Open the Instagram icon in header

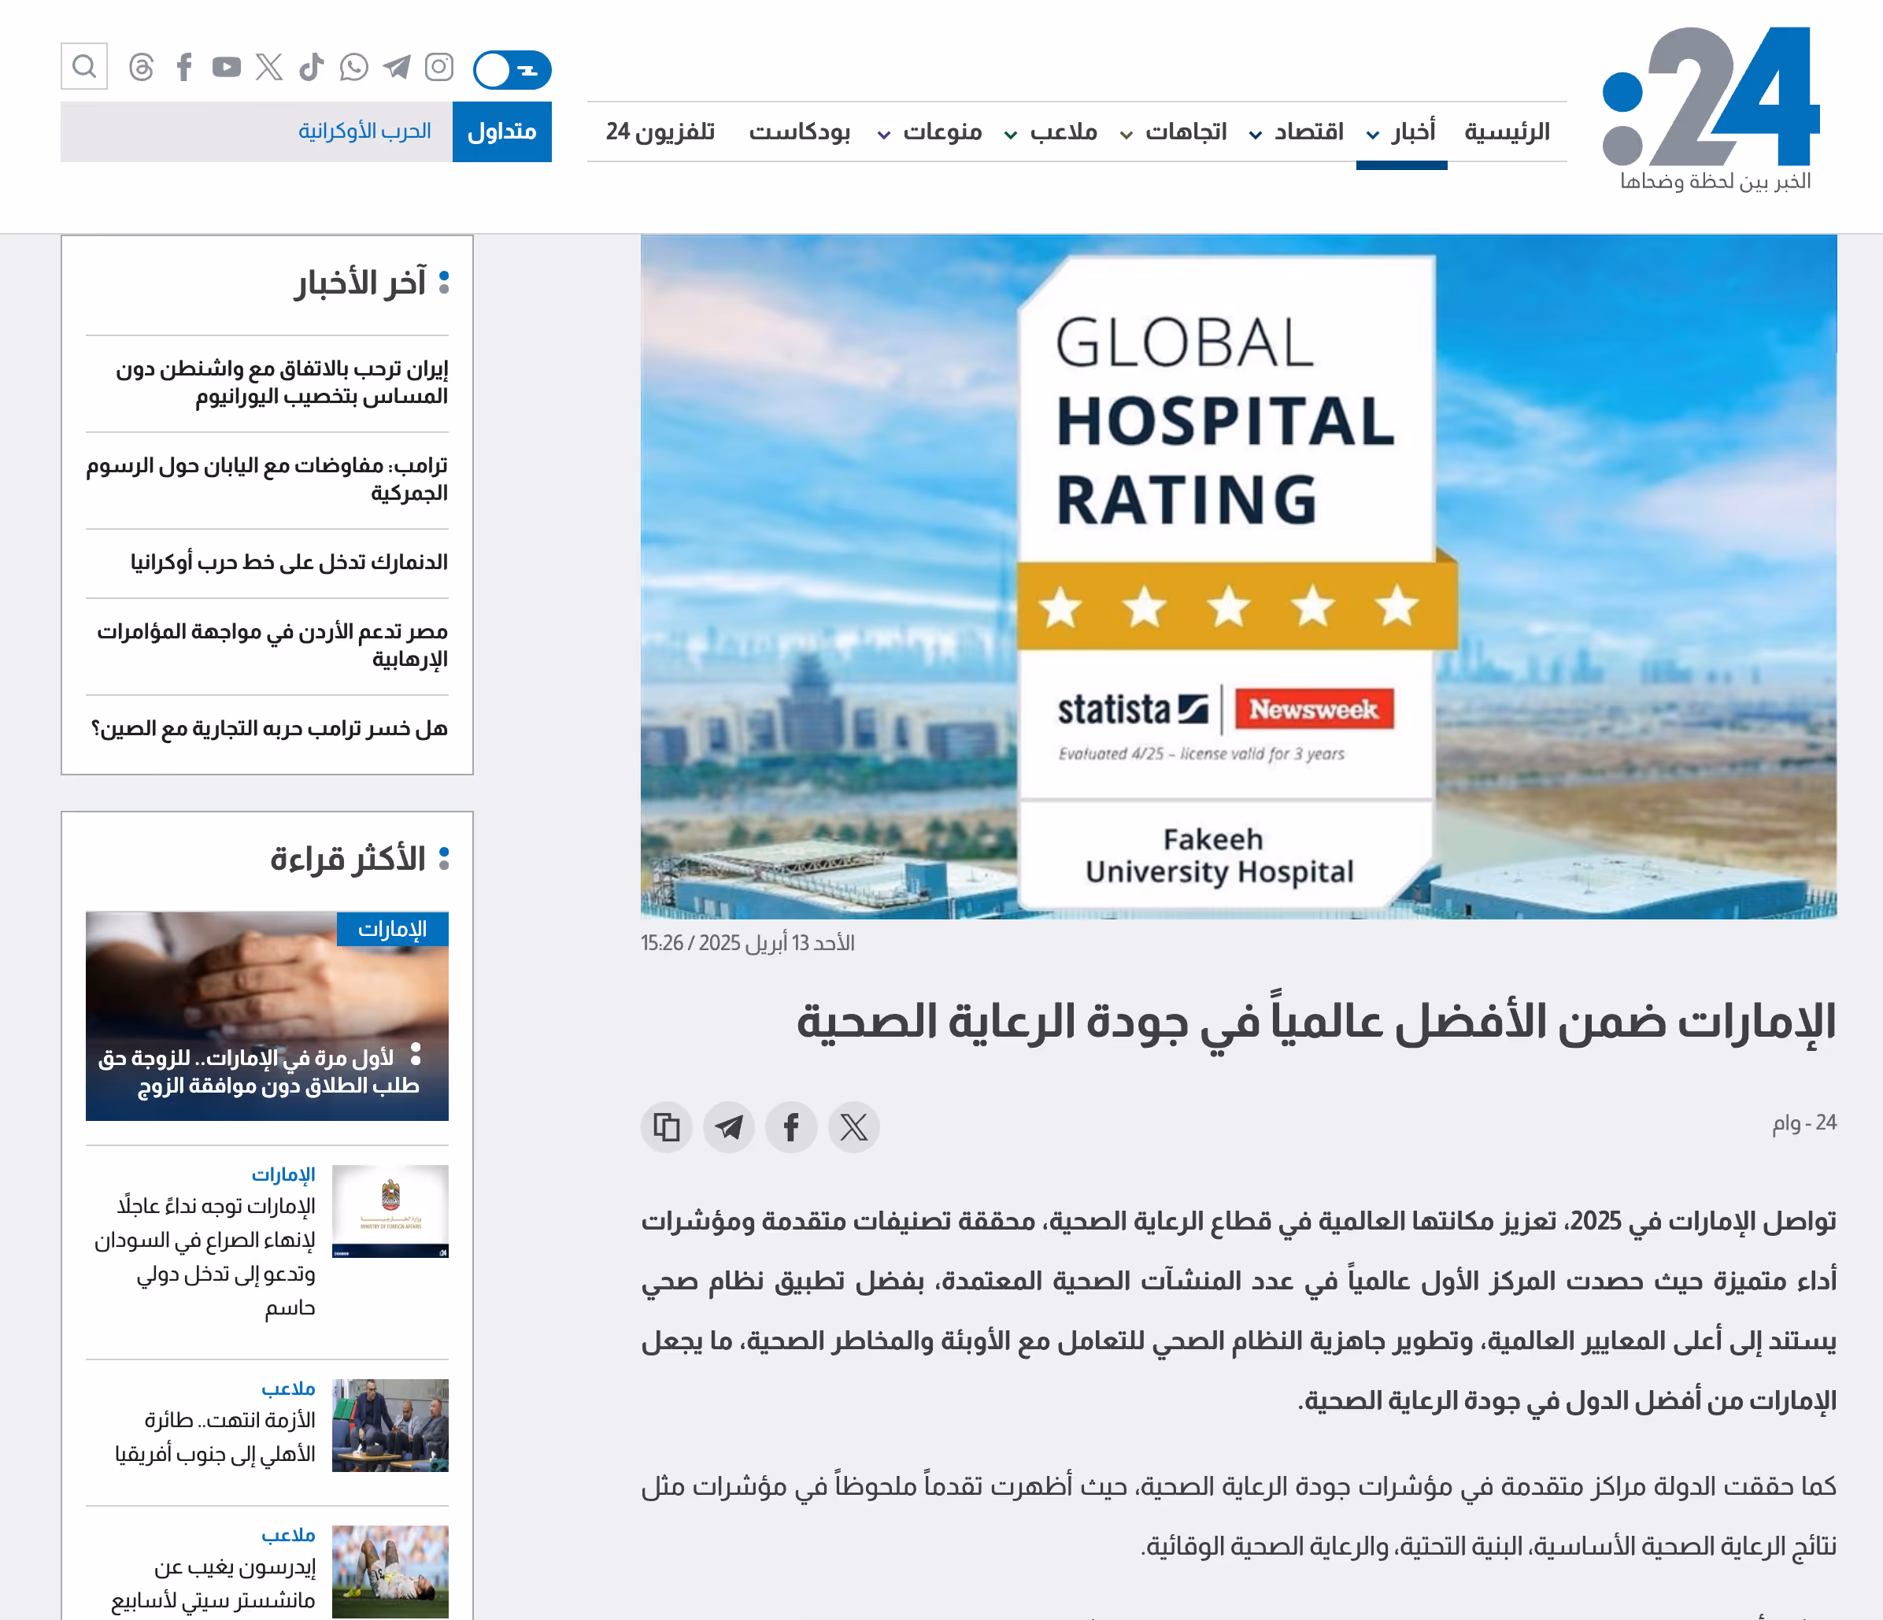[x=439, y=67]
